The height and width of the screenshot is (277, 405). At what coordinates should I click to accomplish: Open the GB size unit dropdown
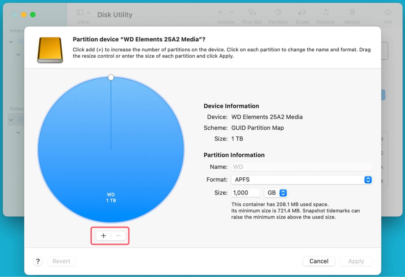275,193
